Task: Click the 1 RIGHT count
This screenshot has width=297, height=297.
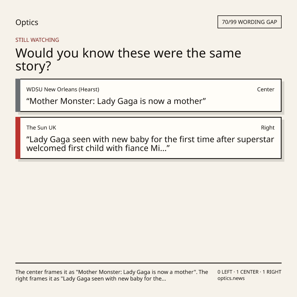Action: 272,272
